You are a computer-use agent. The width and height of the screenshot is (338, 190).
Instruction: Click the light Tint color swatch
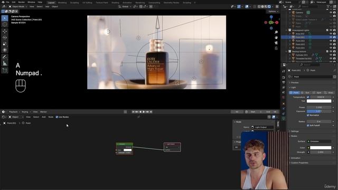(x=319, y=101)
